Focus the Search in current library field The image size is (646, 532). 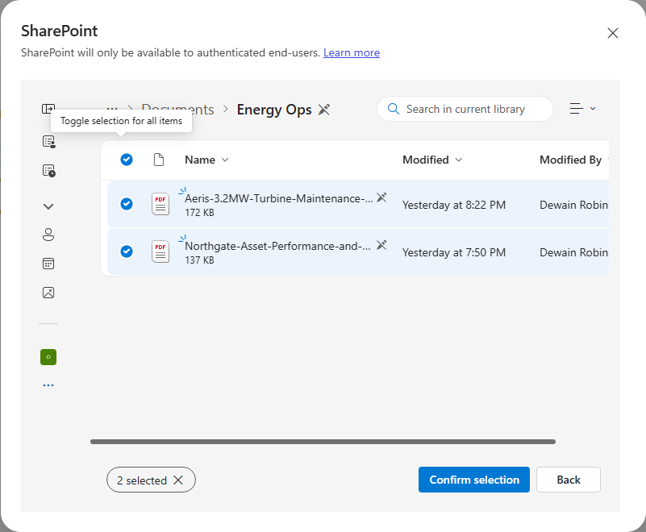(465, 109)
